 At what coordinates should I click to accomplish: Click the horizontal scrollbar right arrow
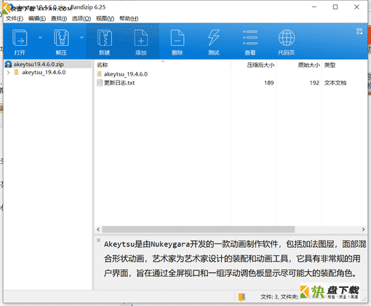click(x=363, y=229)
